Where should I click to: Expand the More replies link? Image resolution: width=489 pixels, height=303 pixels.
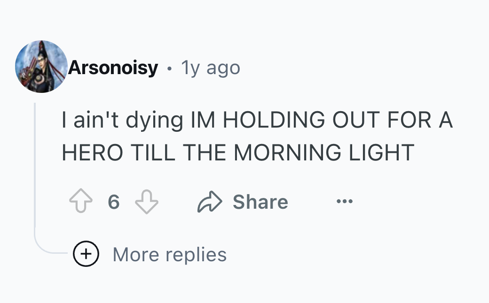click(169, 255)
